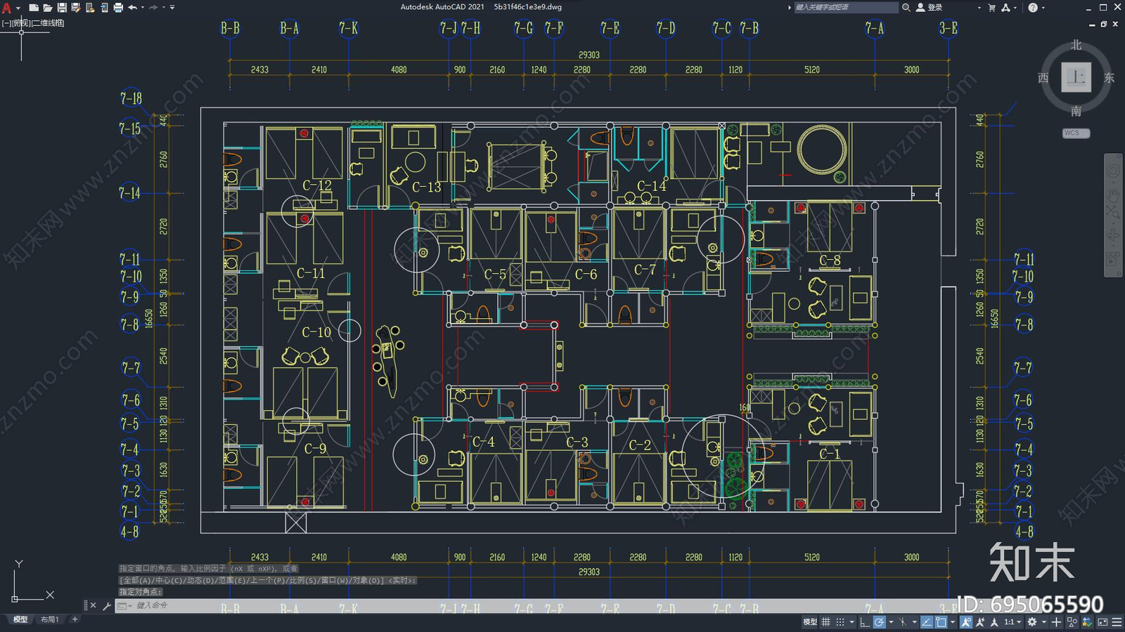
Task: Select the 模型 model tab at bottom left
Action: [20, 619]
